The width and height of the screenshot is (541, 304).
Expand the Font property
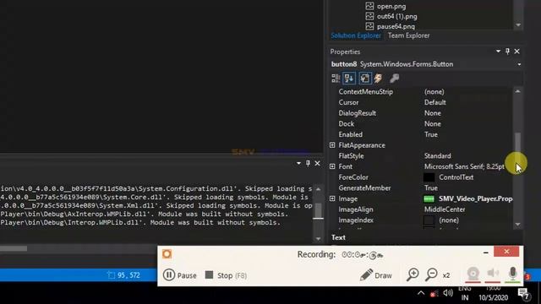click(x=332, y=166)
